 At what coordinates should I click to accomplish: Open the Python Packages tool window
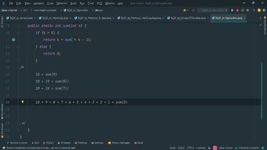tap(119, 143)
